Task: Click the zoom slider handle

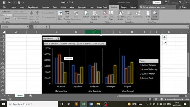Action: (x=175, y=99)
